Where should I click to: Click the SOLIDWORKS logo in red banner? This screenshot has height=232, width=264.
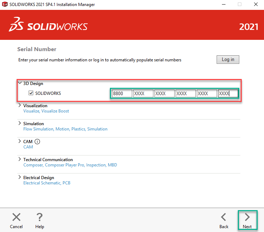[48, 25]
